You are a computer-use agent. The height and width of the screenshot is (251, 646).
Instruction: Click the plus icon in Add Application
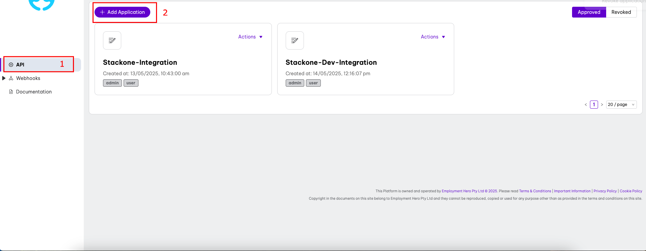click(x=102, y=12)
